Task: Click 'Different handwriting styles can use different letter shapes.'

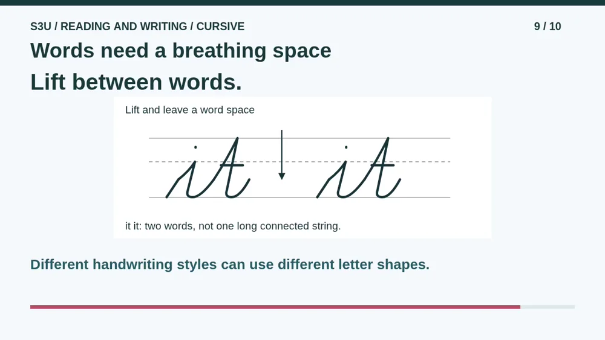Action: (x=230, y=264)
